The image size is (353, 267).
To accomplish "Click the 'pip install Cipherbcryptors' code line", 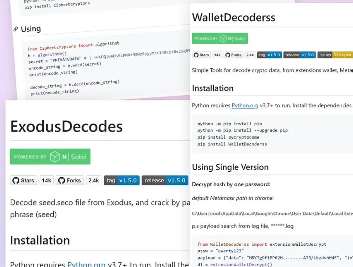I will click(x=57, y=5).
